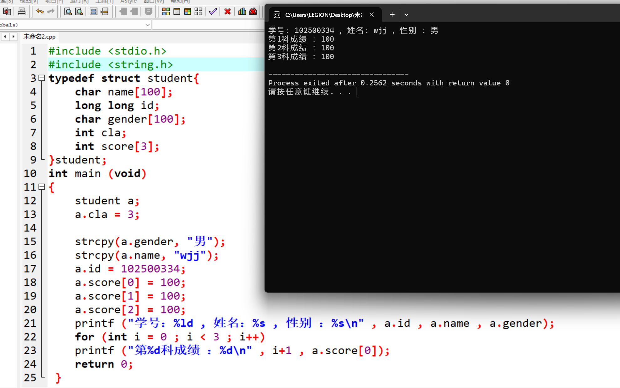
Task: Open the terminal tab list chevron
Action: [x=407, y=15]
